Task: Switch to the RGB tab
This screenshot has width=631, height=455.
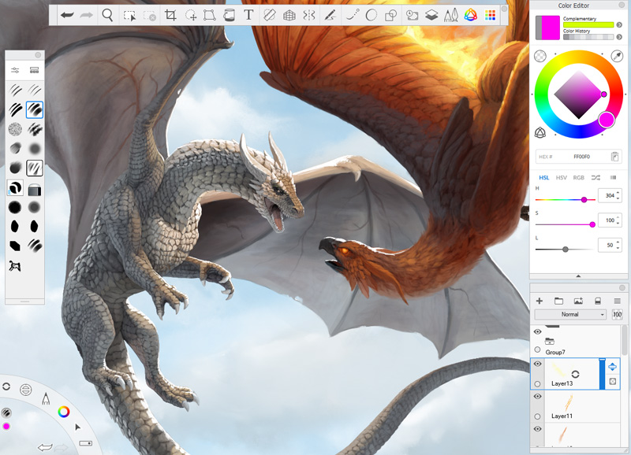Action: tap(579, 177)
